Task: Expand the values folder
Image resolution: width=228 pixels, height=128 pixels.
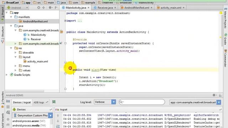Action: point(16,70)
